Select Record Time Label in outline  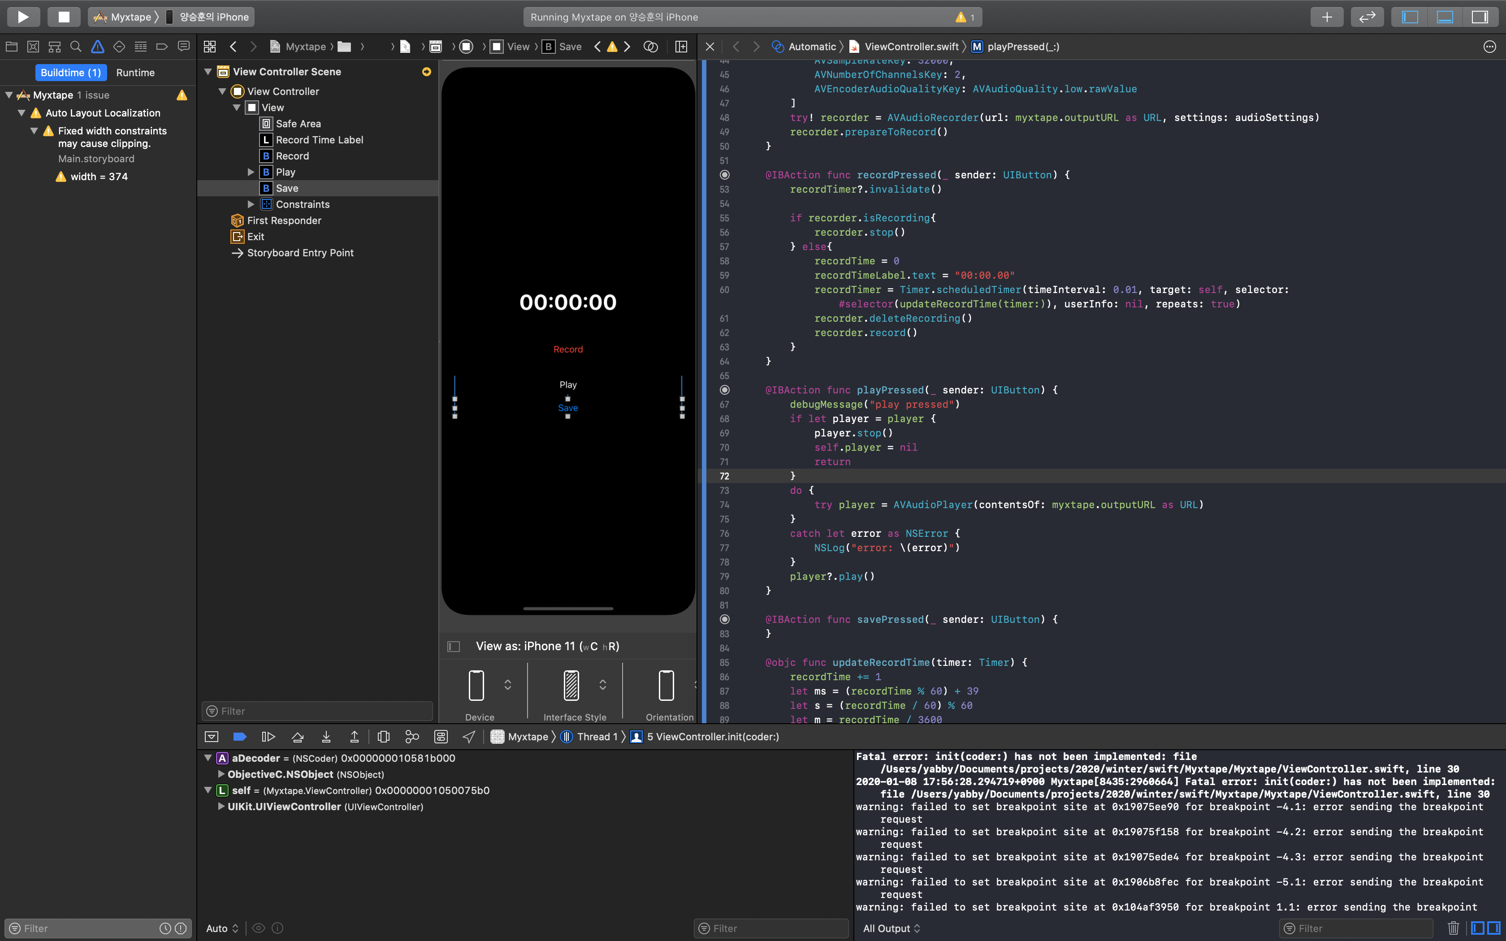click(319, 140)
